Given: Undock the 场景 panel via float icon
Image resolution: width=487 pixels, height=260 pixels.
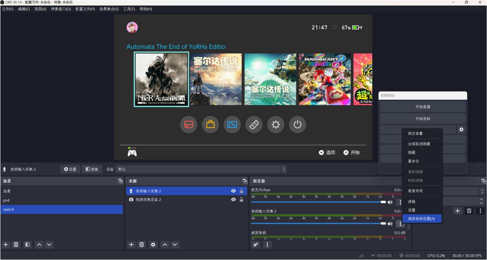Looking at the screenshot, I should point(120,181).
